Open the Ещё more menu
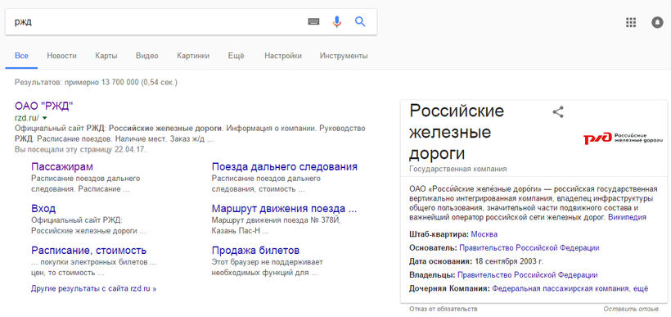Image resolution: width=671 pixels, height=317 pixels. tap(236, 56)
